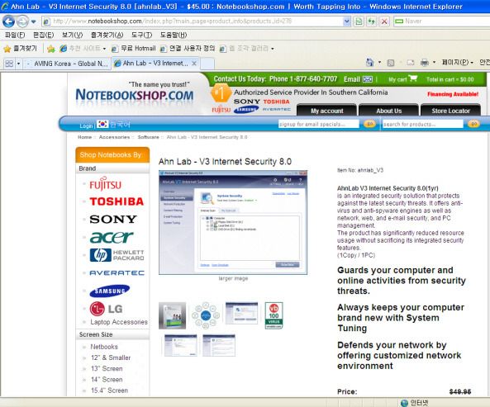Open the 보기(V) menu
490x407 pixels.
[72, 35]
